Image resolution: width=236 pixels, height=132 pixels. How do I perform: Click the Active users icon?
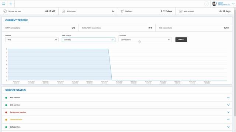[63, 11]
